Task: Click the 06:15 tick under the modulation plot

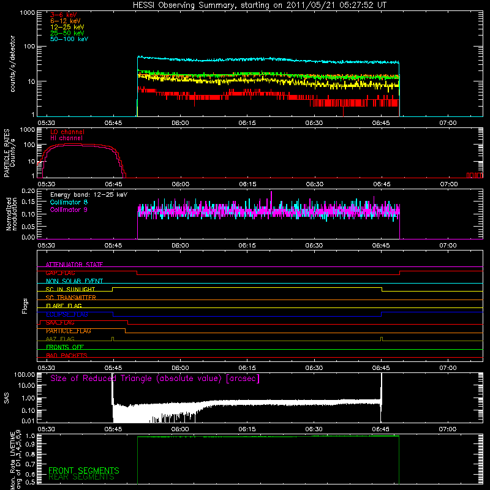Action: (x=247, y=246)
